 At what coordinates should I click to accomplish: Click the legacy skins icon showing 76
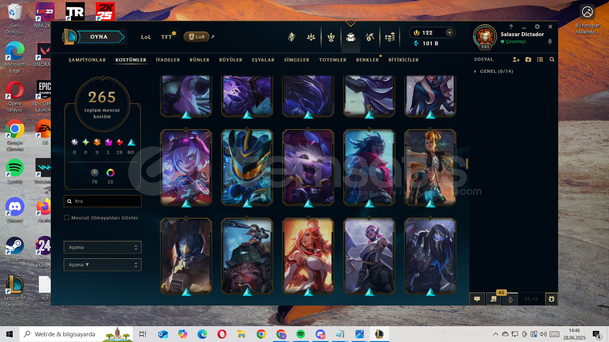[95, 173]
